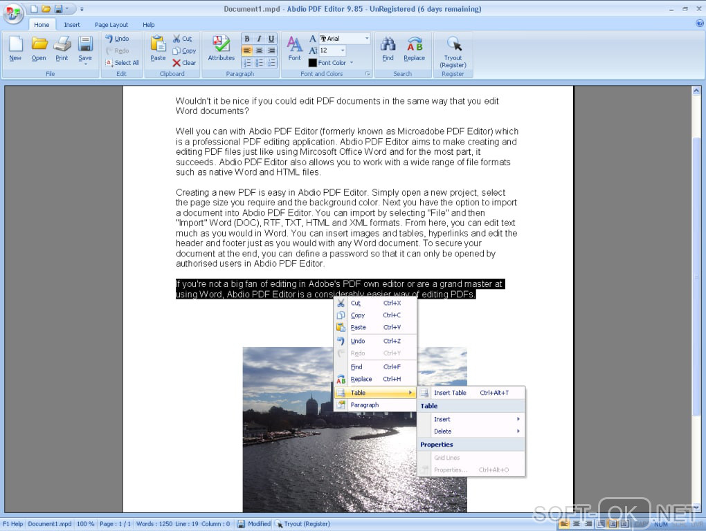Toggle status bar align right icon
Screen dimensions: 706x531
click(x=588, y=524)
